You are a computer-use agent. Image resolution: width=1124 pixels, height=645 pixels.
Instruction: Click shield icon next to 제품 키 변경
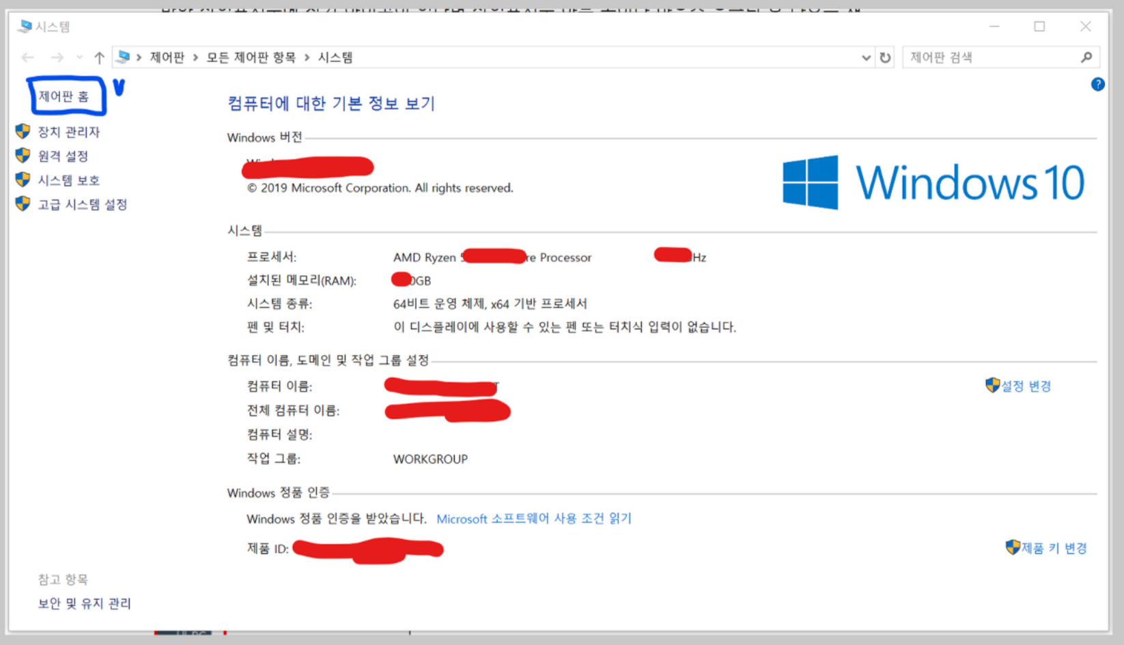click(1013, 547)
